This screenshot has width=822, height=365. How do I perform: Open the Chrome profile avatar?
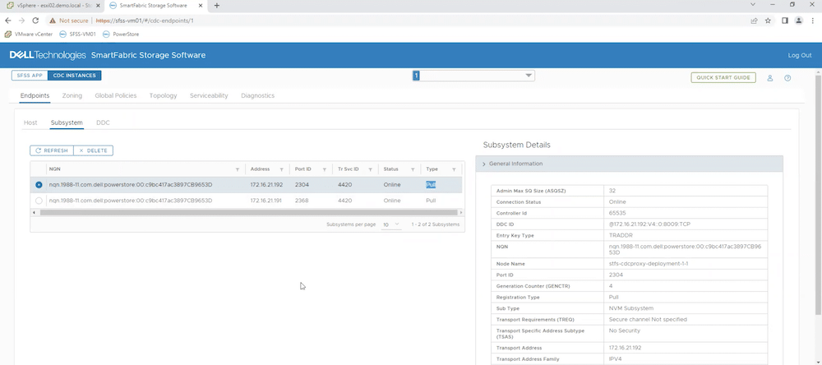(x=798, y=21)
